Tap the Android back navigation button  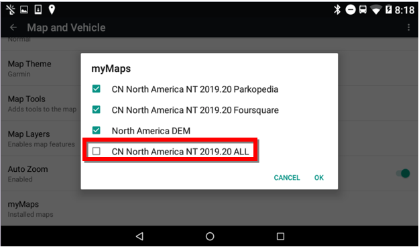139,236
